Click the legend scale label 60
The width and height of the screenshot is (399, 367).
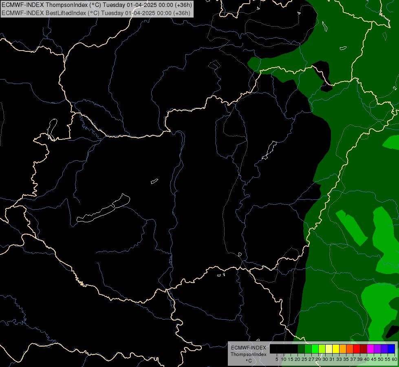[x=395, y=359]
